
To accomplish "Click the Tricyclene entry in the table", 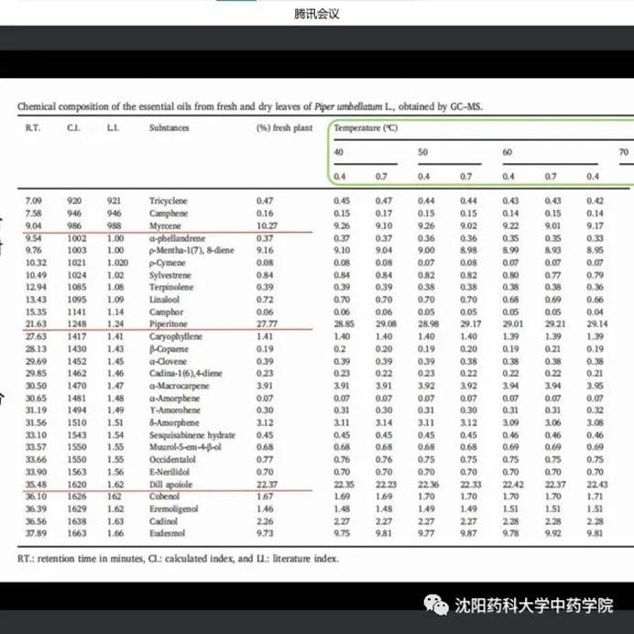I will coord(169,201).
